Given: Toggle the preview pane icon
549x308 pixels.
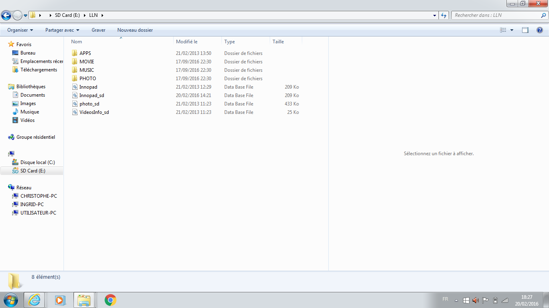Looking at the screenshot, I should [525, 30].
